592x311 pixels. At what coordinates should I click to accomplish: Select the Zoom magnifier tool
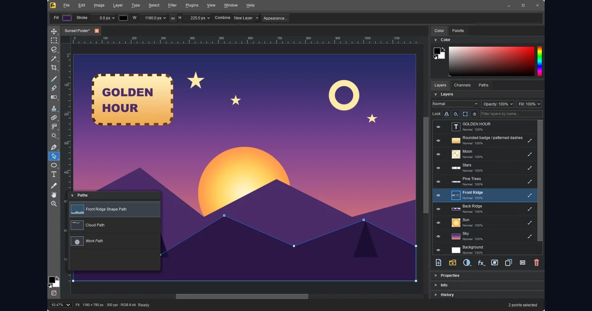point(54,204)
